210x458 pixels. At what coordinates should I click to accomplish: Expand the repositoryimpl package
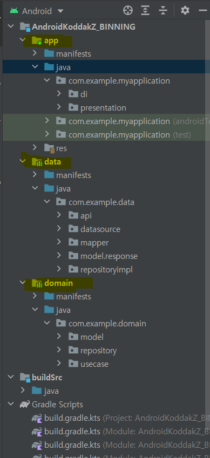pos(59,269)
